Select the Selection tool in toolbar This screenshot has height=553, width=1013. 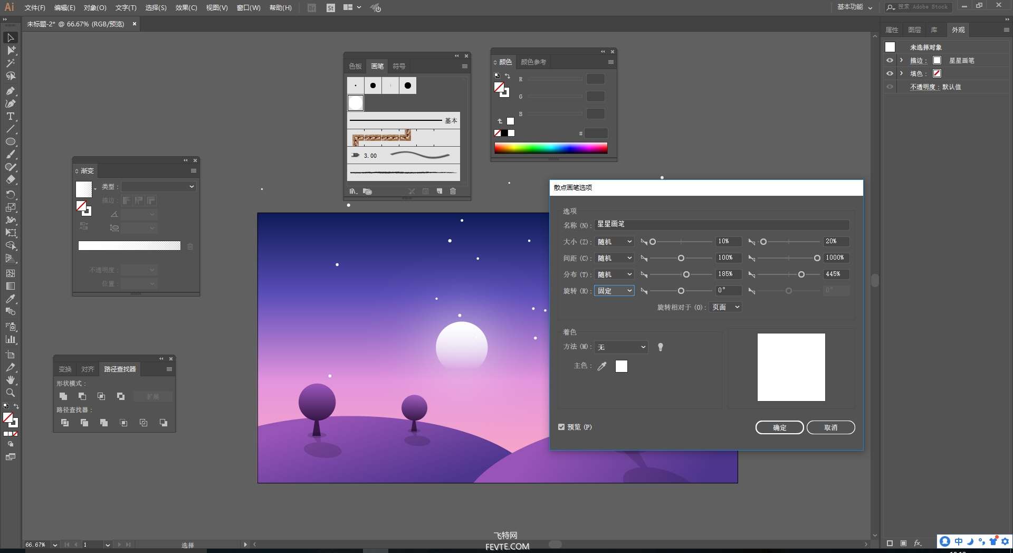pos(11,38)
